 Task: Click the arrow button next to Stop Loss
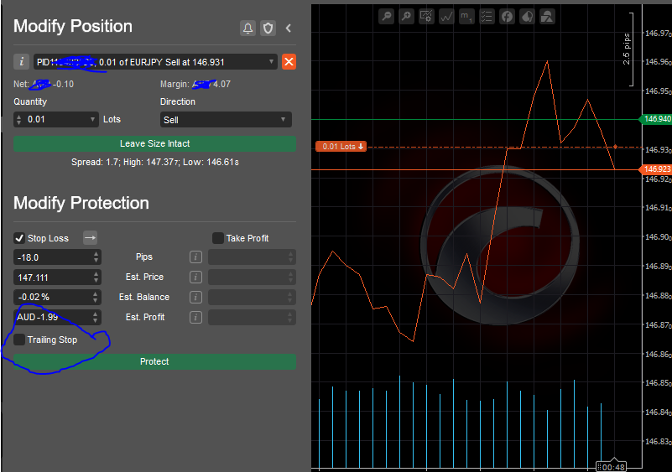coord(90,238)
